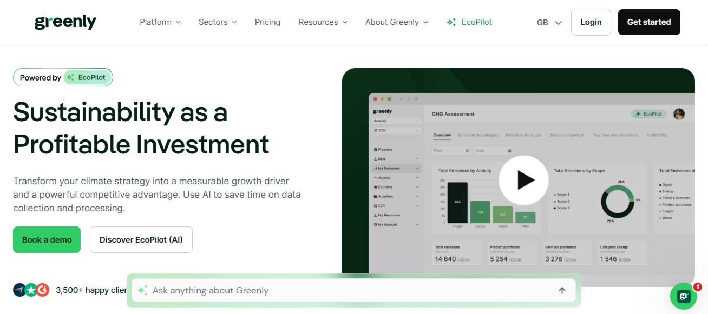Select Emissions by scope tab in preview
708x314 pixels.
(x=523, y=135)
